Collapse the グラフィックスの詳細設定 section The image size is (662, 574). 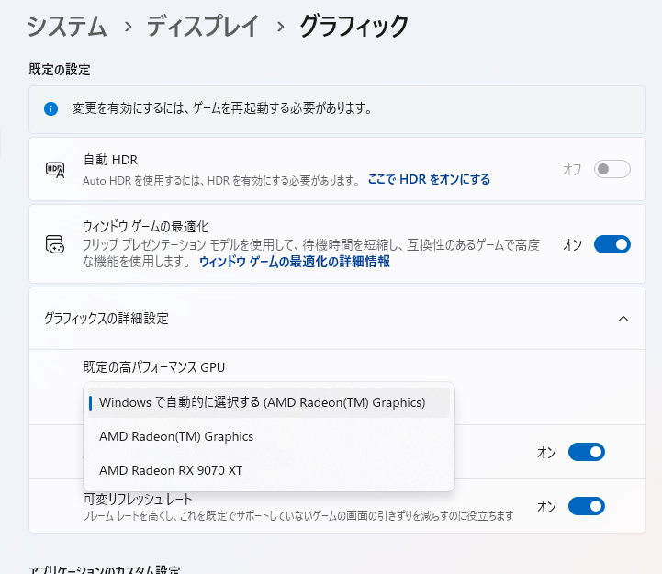click(623, 319)
